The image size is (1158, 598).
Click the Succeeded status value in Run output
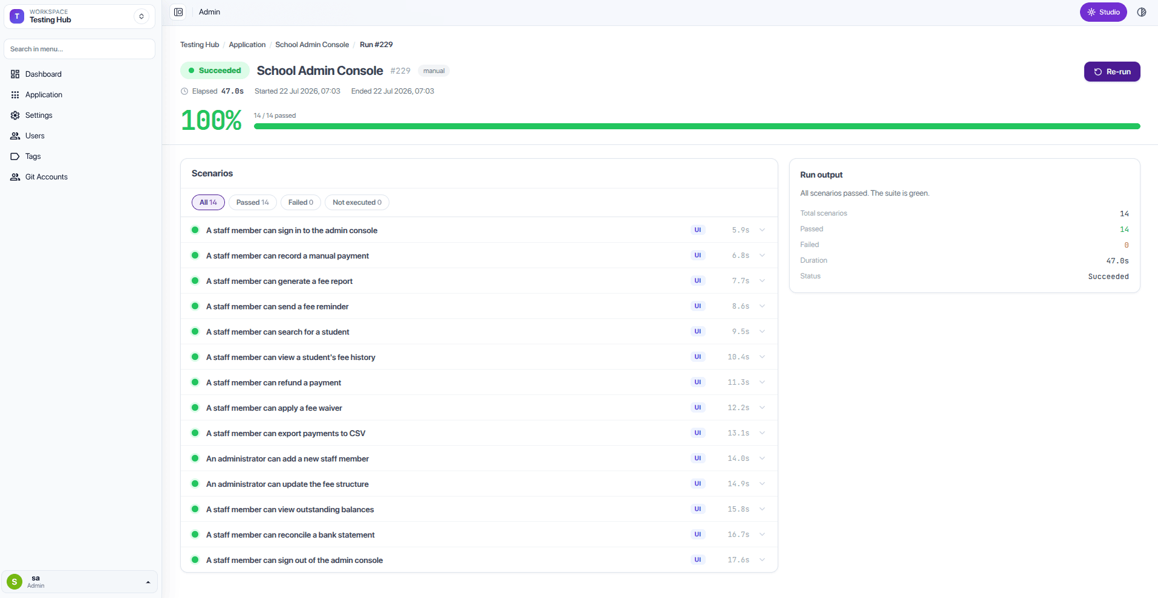(1108, 277)
